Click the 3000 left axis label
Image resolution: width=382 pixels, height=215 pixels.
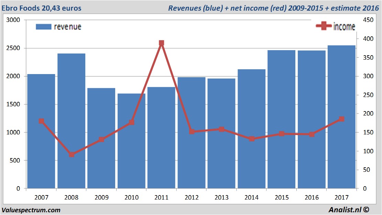pos(13,20)
